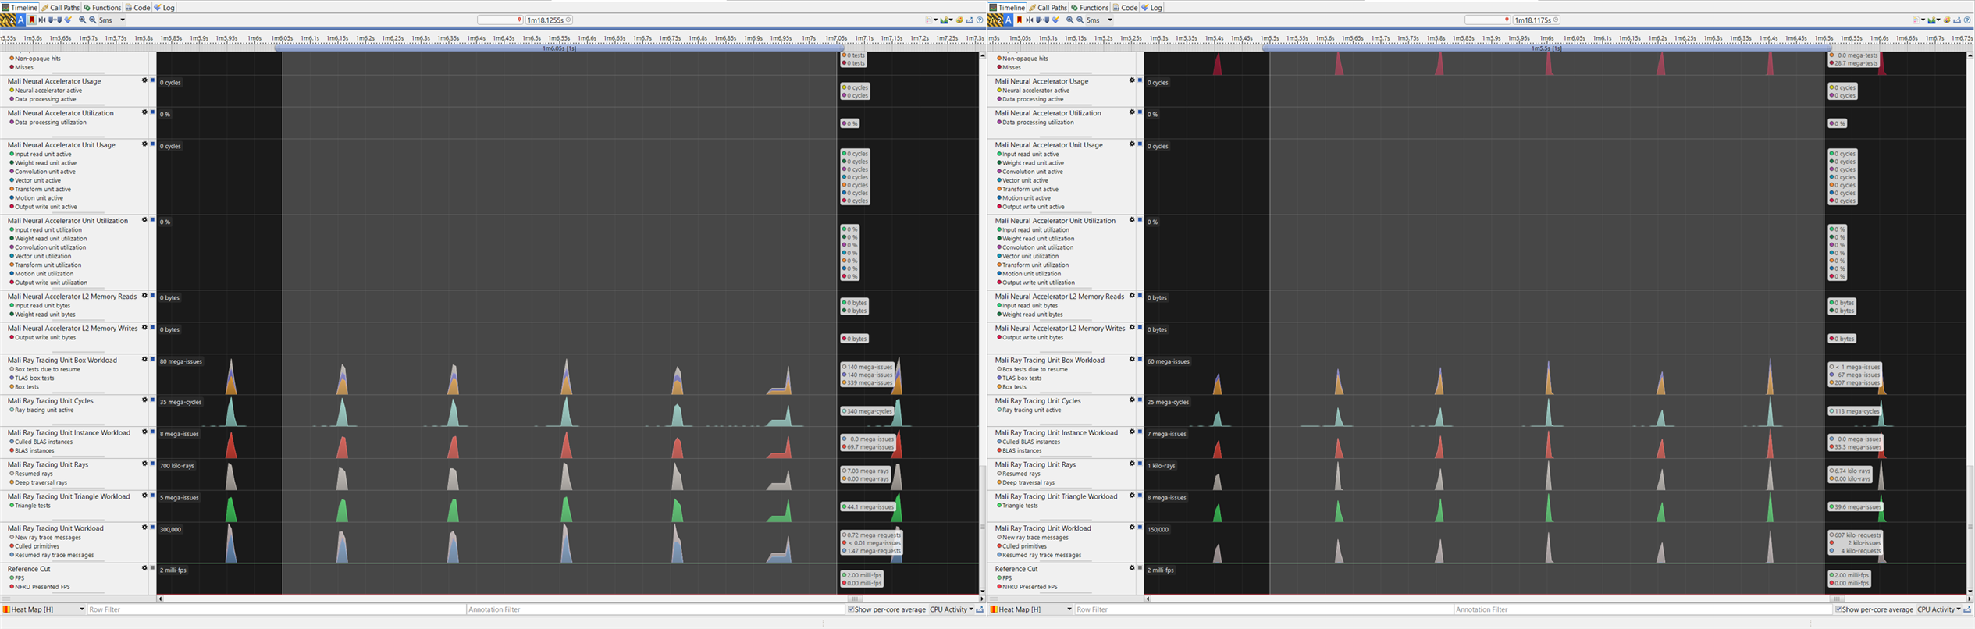The image size is (1975, 629).
Task: Click the horizontal scrollbar thumb in left window
Action: 855,599
